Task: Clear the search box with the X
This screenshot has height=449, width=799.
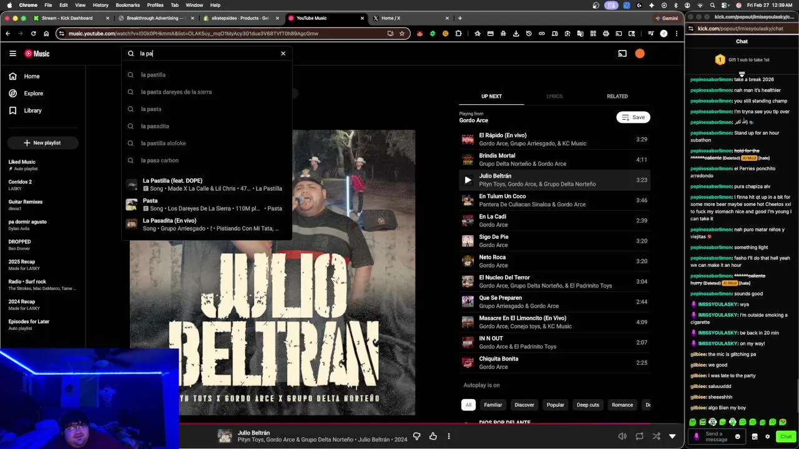Action: click(283, 54)
